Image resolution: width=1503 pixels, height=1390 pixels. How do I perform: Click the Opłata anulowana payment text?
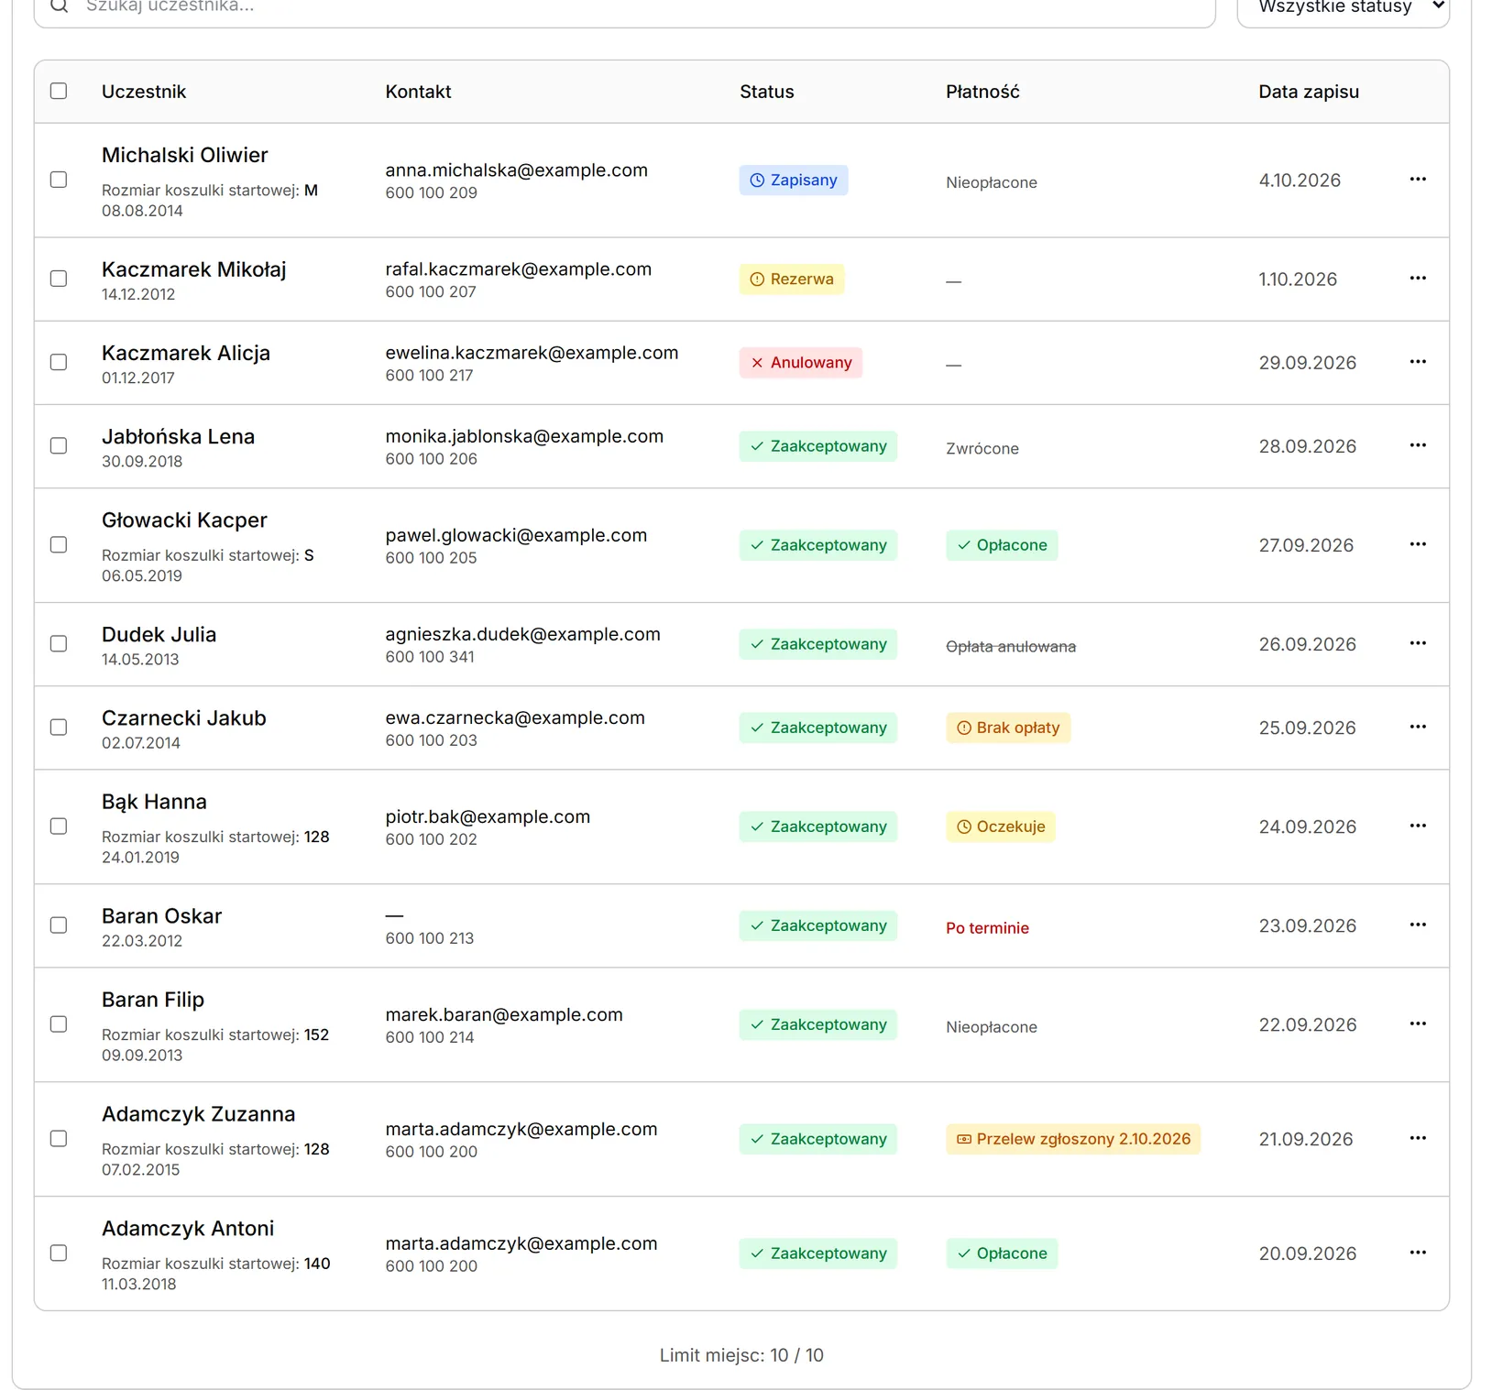(x=1011, y=646)
